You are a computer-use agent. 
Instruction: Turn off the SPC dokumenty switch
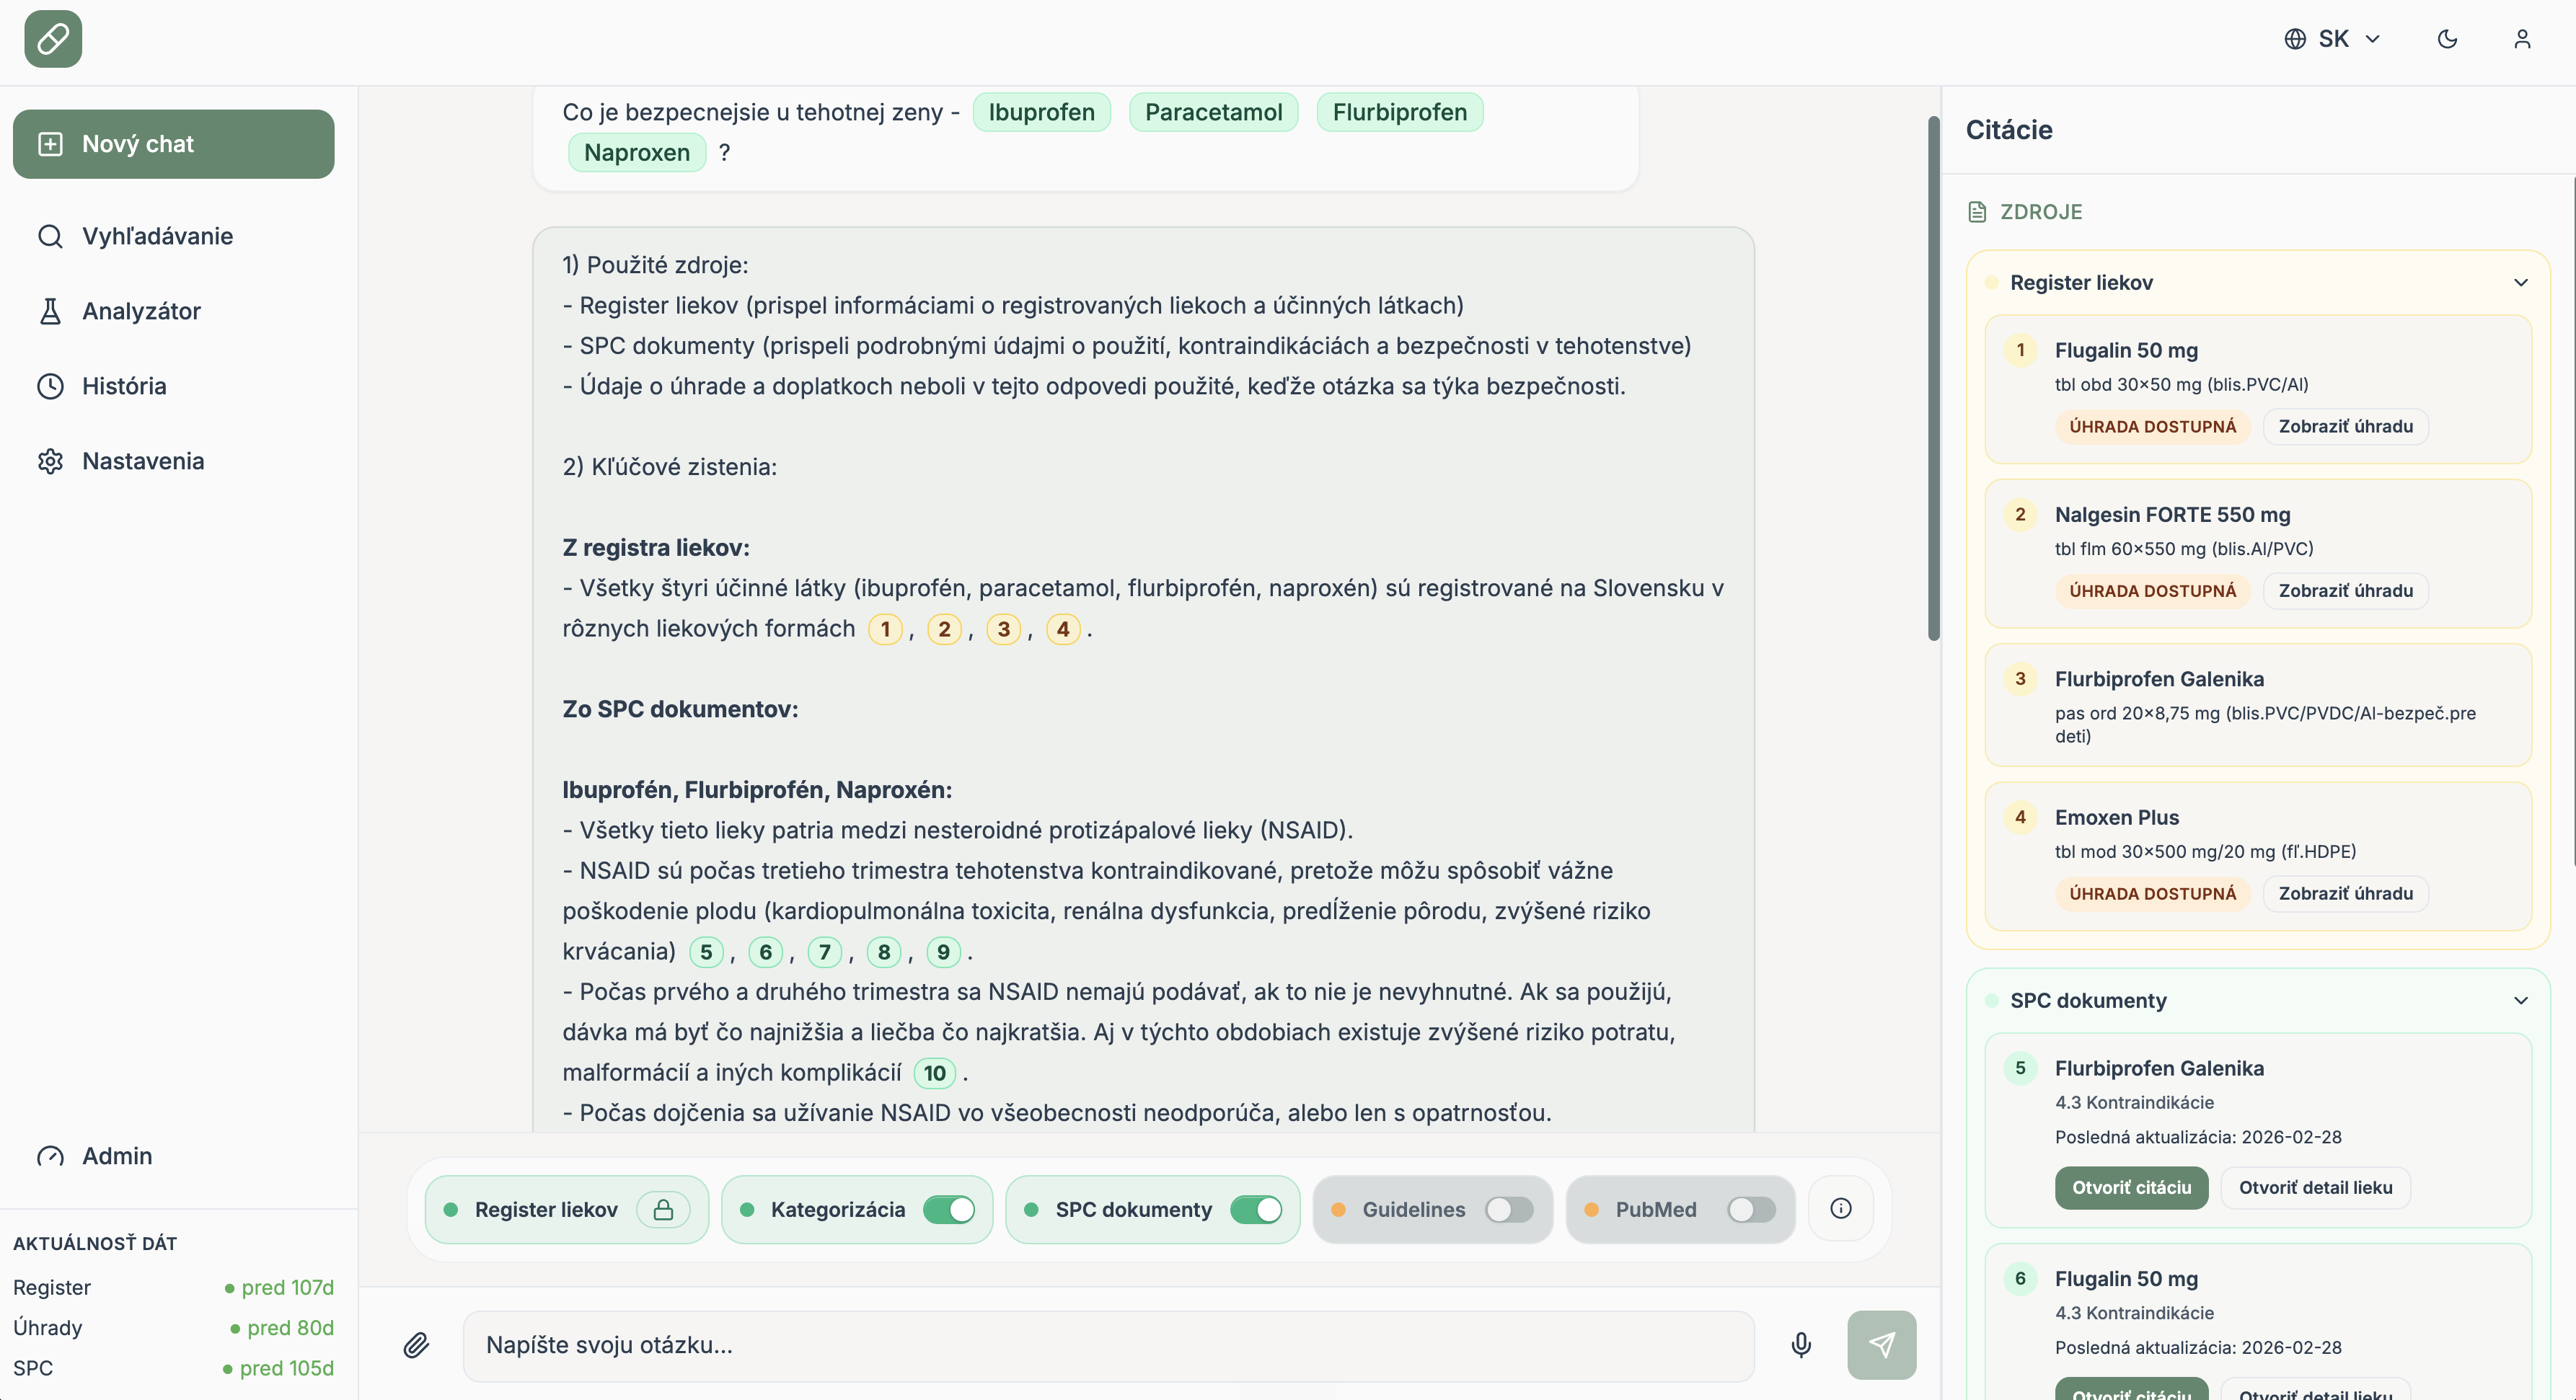click(1255, 1209)
